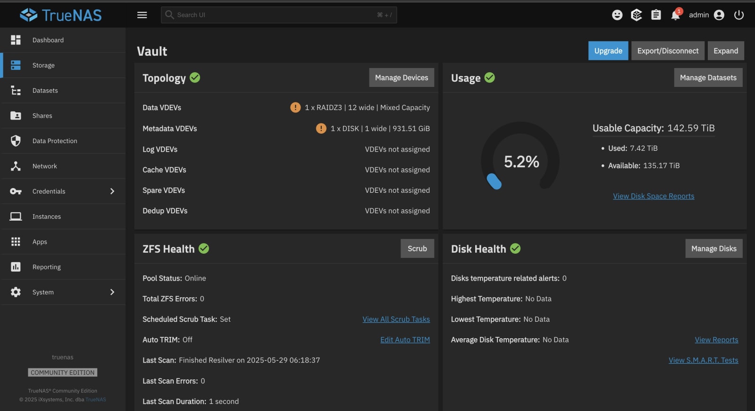755x411 pixels.
Task: Open the alerts bell notifications
Action: [676, 15]
